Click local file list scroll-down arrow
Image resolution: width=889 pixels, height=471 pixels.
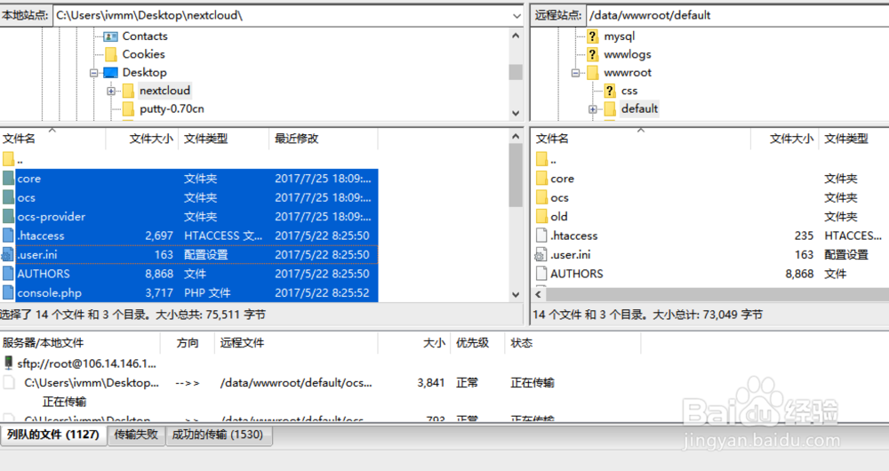coord(516,295)
